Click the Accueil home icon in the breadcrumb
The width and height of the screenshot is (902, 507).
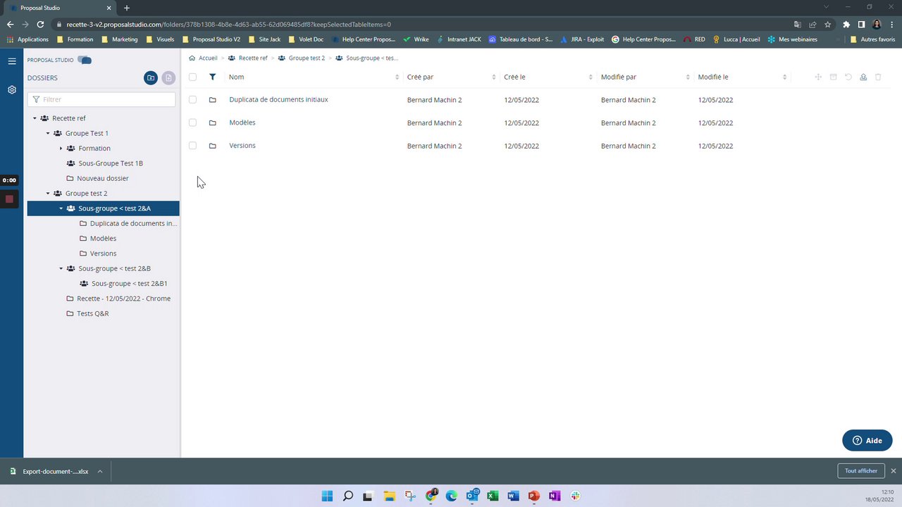[192, 58]
